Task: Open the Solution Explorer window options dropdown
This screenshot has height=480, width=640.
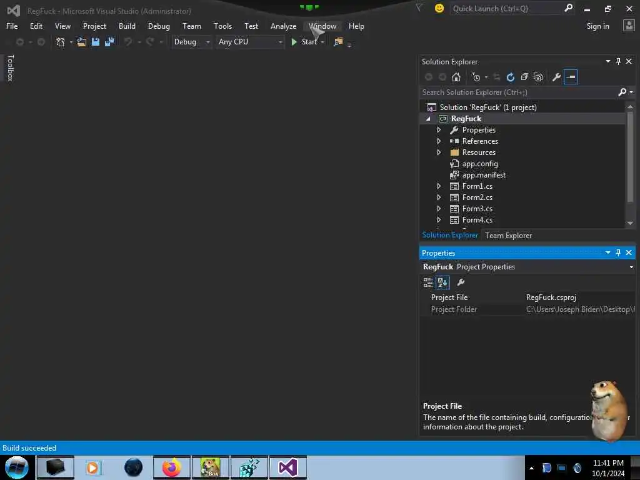Action: [x=607, y=61]
